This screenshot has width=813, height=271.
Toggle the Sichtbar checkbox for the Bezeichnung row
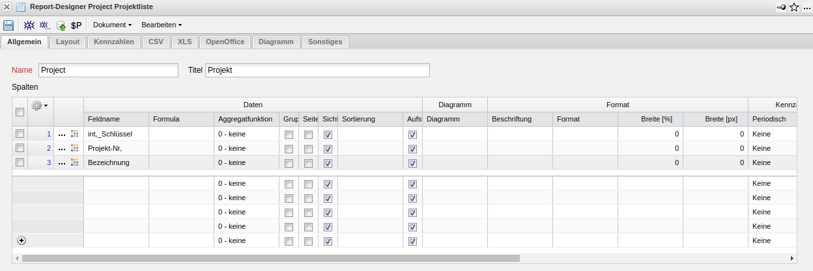tap(328, 162)
